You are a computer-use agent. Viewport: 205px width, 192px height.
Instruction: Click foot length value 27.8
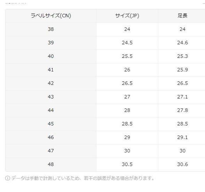point(182,110)
